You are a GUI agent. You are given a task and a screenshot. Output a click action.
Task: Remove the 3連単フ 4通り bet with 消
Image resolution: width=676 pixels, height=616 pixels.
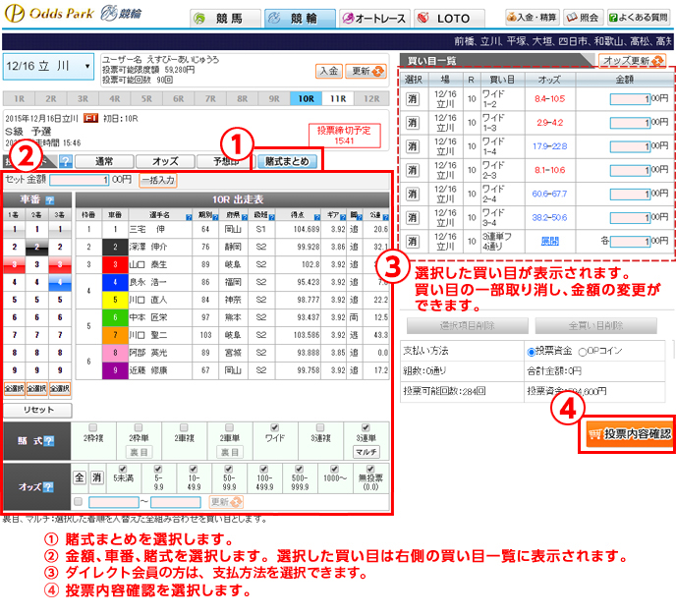(x=412, y=242)
